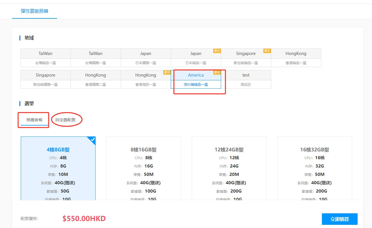Click the 配置價格 label
372x228 pixels.
click(x=29, y=219)
